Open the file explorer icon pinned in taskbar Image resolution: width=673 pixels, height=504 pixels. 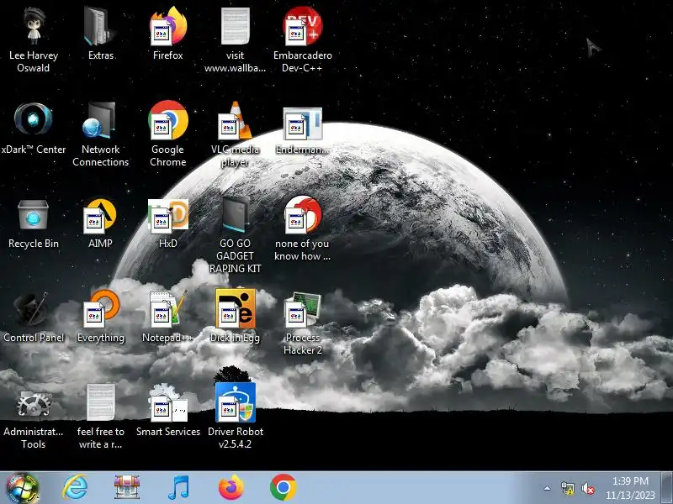pyautogui.click(x=127, y=487)
